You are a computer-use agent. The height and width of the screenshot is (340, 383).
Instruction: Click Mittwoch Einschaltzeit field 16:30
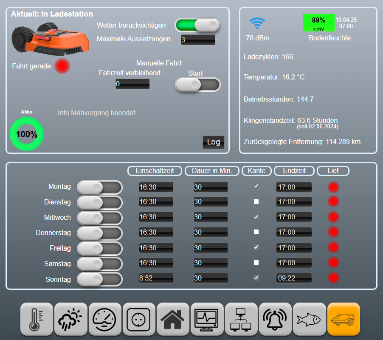point(156,217)
